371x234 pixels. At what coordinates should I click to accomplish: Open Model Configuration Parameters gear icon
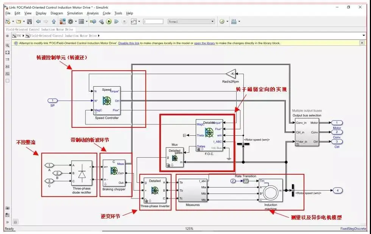point(70,22)
